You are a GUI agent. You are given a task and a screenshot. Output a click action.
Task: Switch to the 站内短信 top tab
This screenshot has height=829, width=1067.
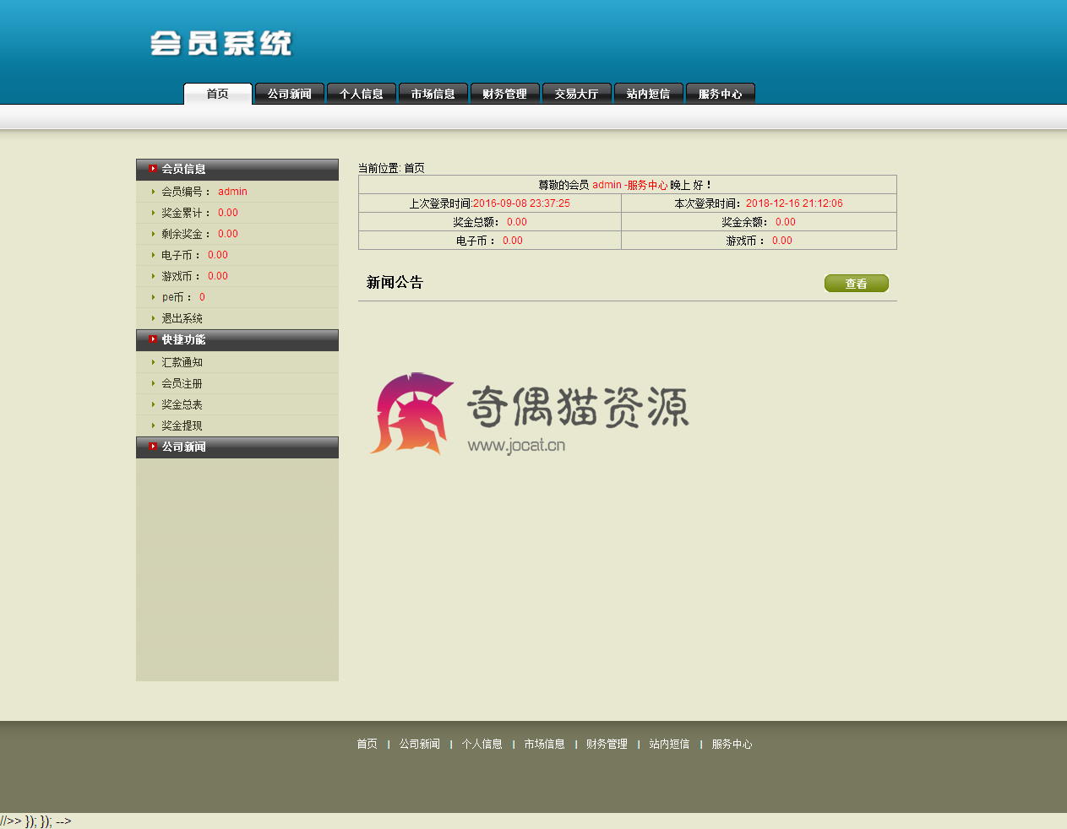649,94
